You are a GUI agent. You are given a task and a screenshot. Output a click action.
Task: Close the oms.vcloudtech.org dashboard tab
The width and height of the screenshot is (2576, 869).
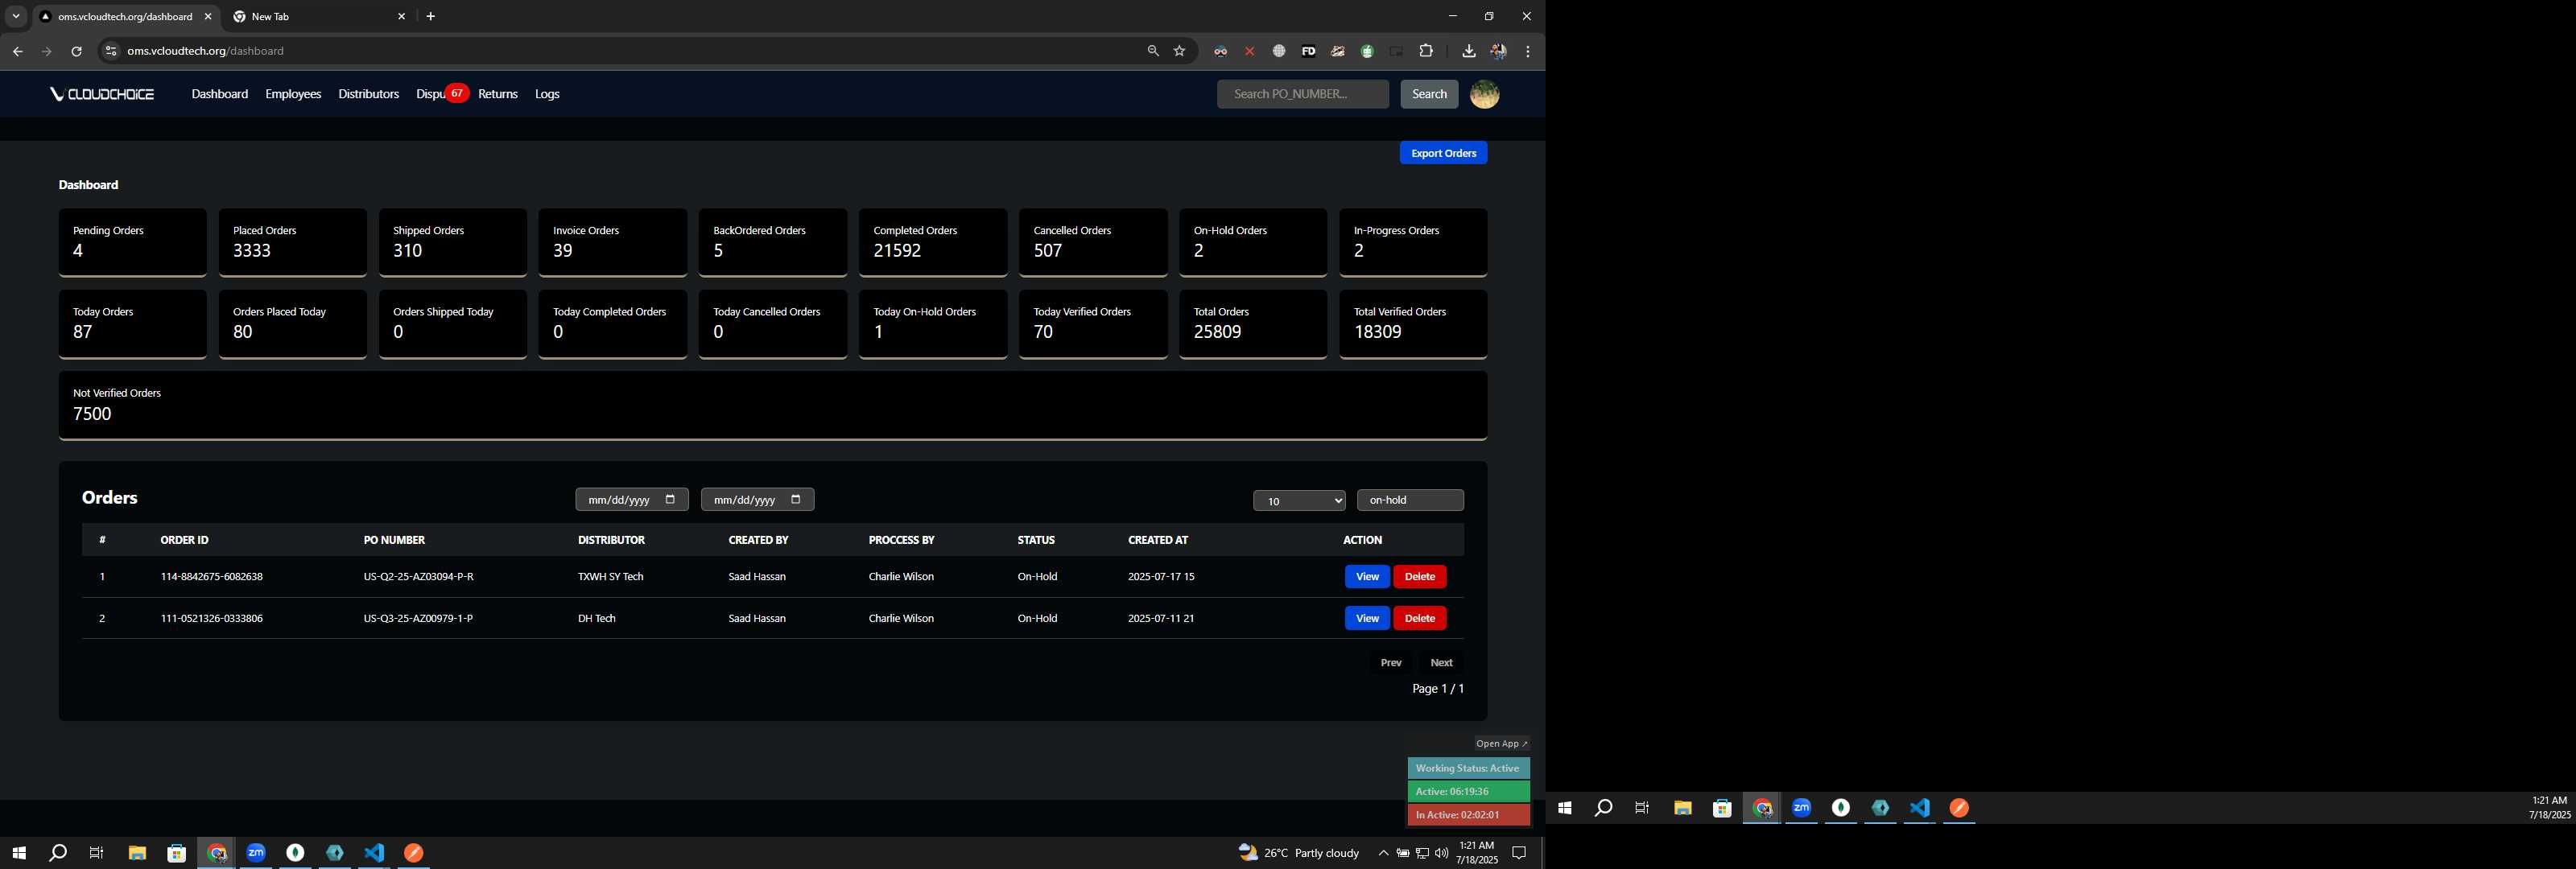[208, 17]
